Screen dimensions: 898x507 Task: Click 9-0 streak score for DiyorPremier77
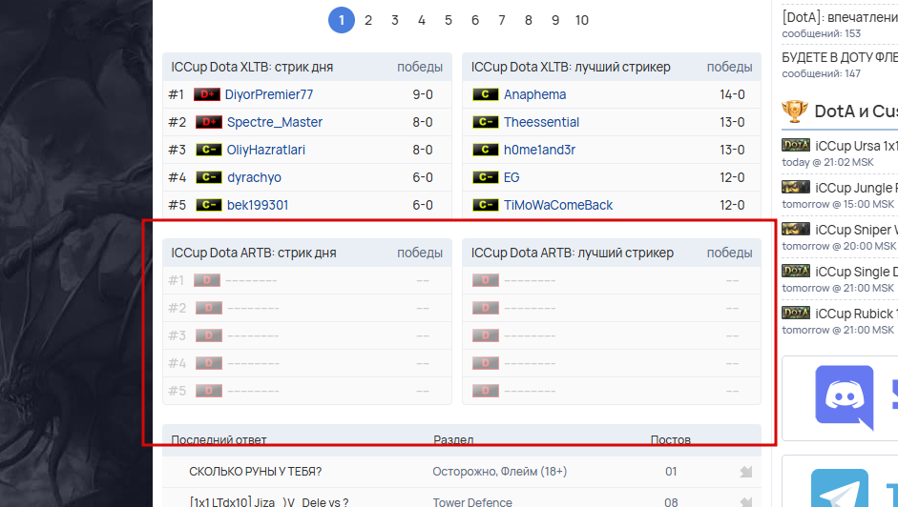point(423,94)
